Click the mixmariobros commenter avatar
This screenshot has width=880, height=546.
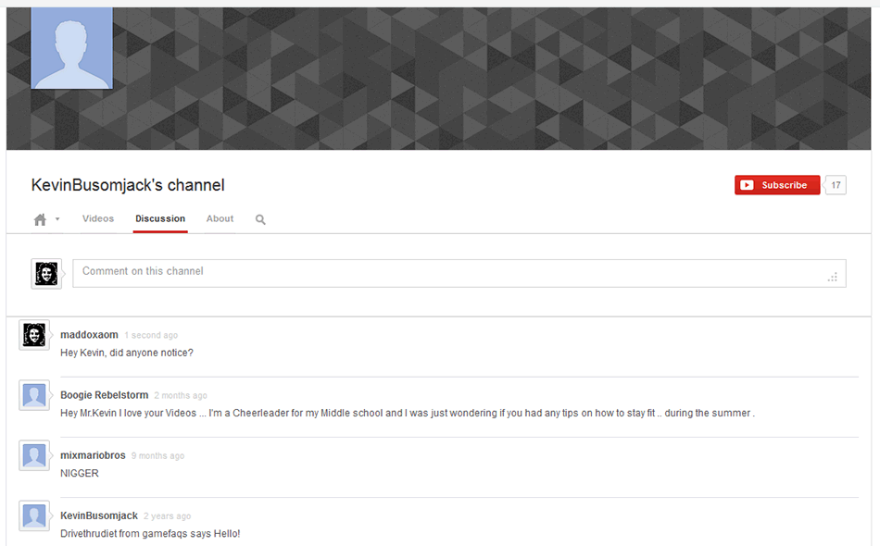pos(34,456)
